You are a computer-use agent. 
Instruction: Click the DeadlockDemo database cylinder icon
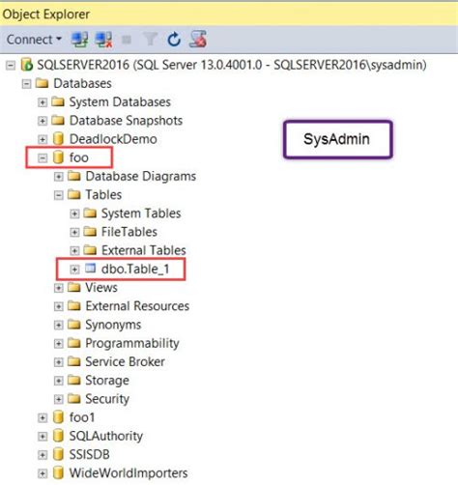58,139
